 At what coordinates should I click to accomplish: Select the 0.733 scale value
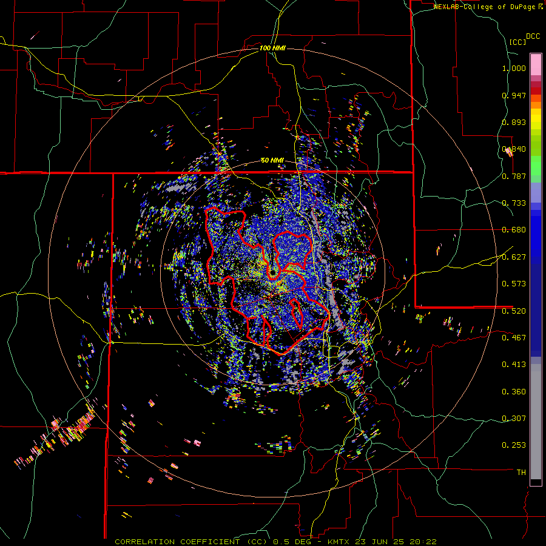pos(514,203)
